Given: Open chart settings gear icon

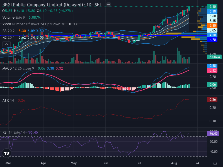Looking at the screenshot, I should (x=215, y=163).
